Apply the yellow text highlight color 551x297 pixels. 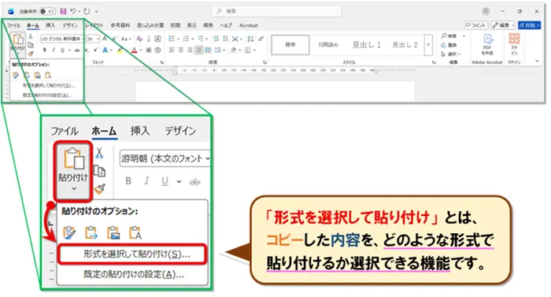pyautogui.click(x=120, y=50)
